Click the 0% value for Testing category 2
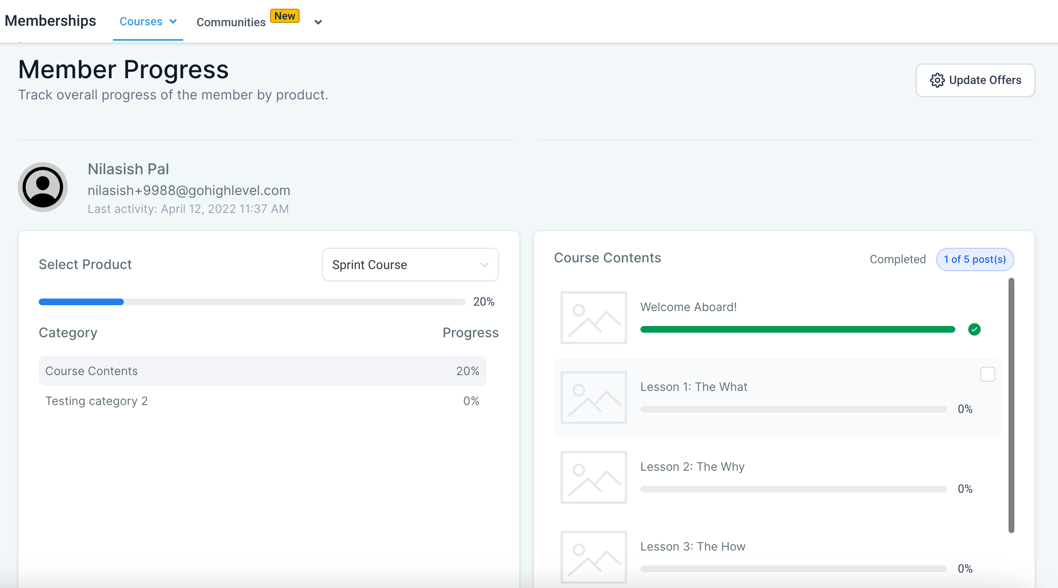 [471, 401]
